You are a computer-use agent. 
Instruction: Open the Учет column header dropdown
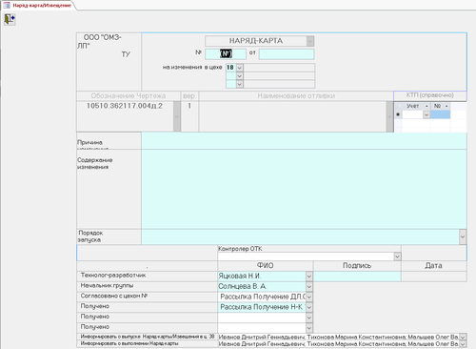click(x=426, y=106)
